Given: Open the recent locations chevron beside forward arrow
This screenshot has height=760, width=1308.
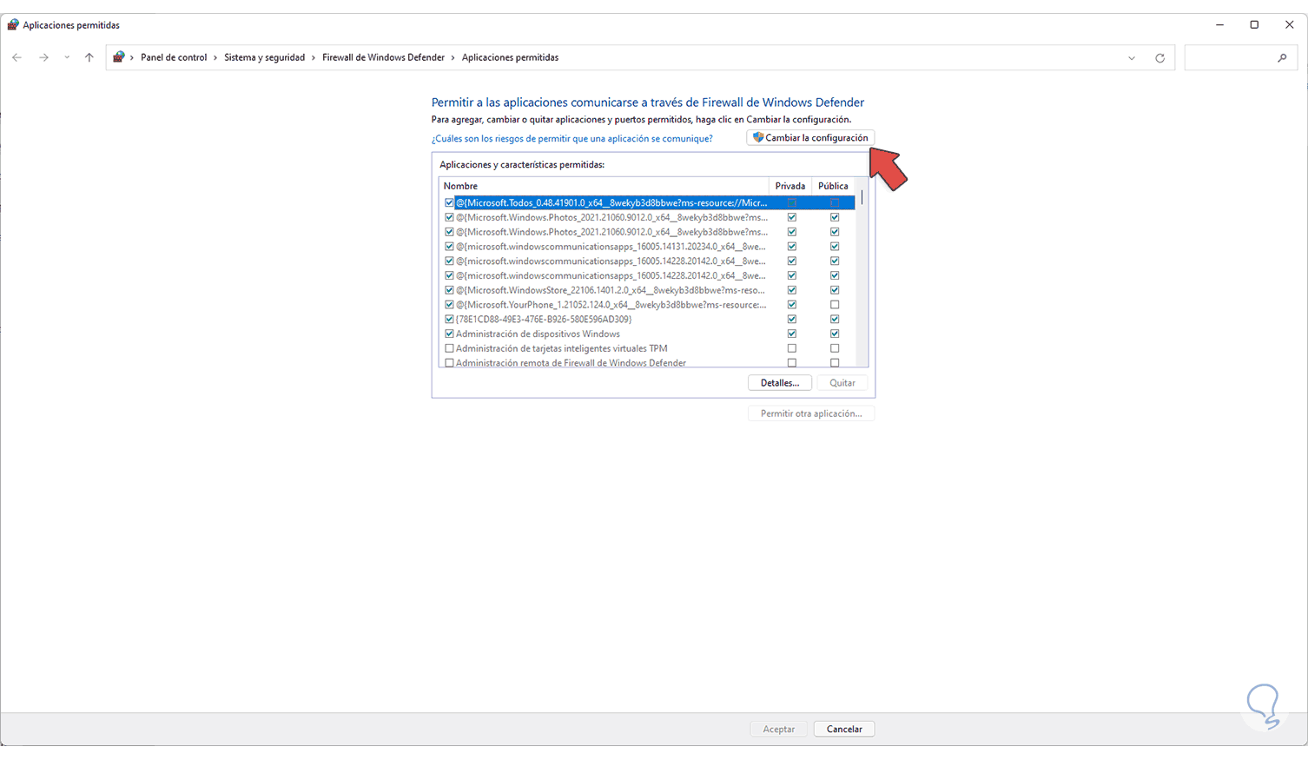Looking at the screenshot, I should [x=66, y=57].
